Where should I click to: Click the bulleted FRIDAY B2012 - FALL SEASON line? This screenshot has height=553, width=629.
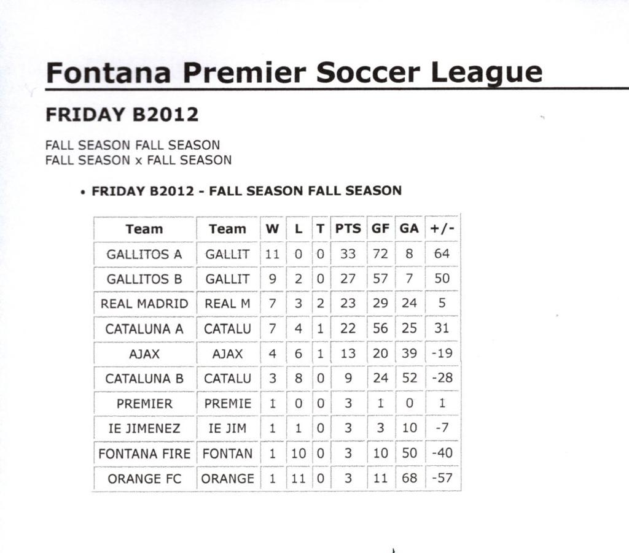pos(246,191)
